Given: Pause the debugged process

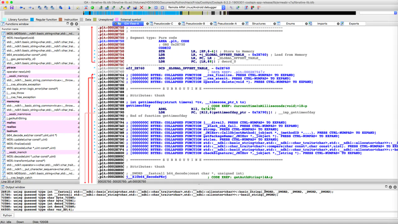Looking at the screenshot, I should point(156,7).
